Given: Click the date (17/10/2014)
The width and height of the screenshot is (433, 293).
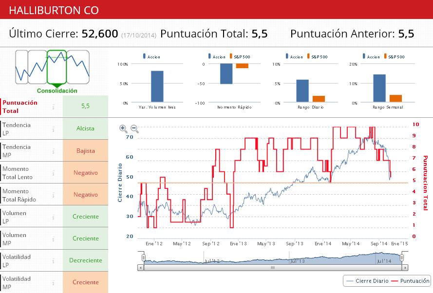Looking at the screenshot, I should coord(139,36).
